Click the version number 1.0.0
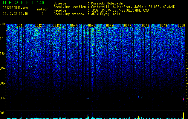188x119 pixels. click(x=41, y=2)
